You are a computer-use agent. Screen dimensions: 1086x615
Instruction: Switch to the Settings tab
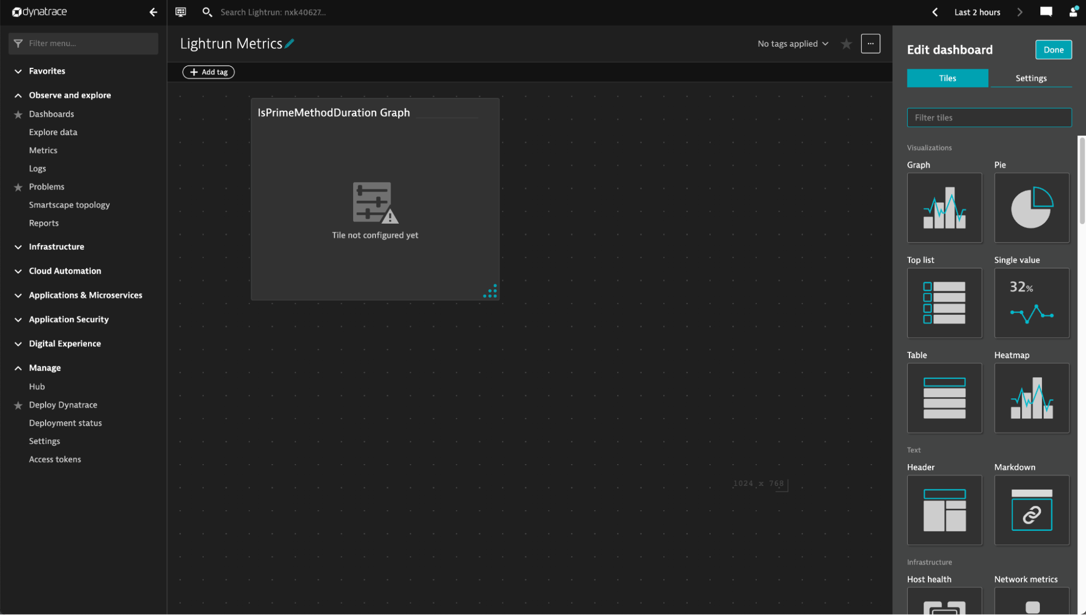click(x=1031, y=78)
